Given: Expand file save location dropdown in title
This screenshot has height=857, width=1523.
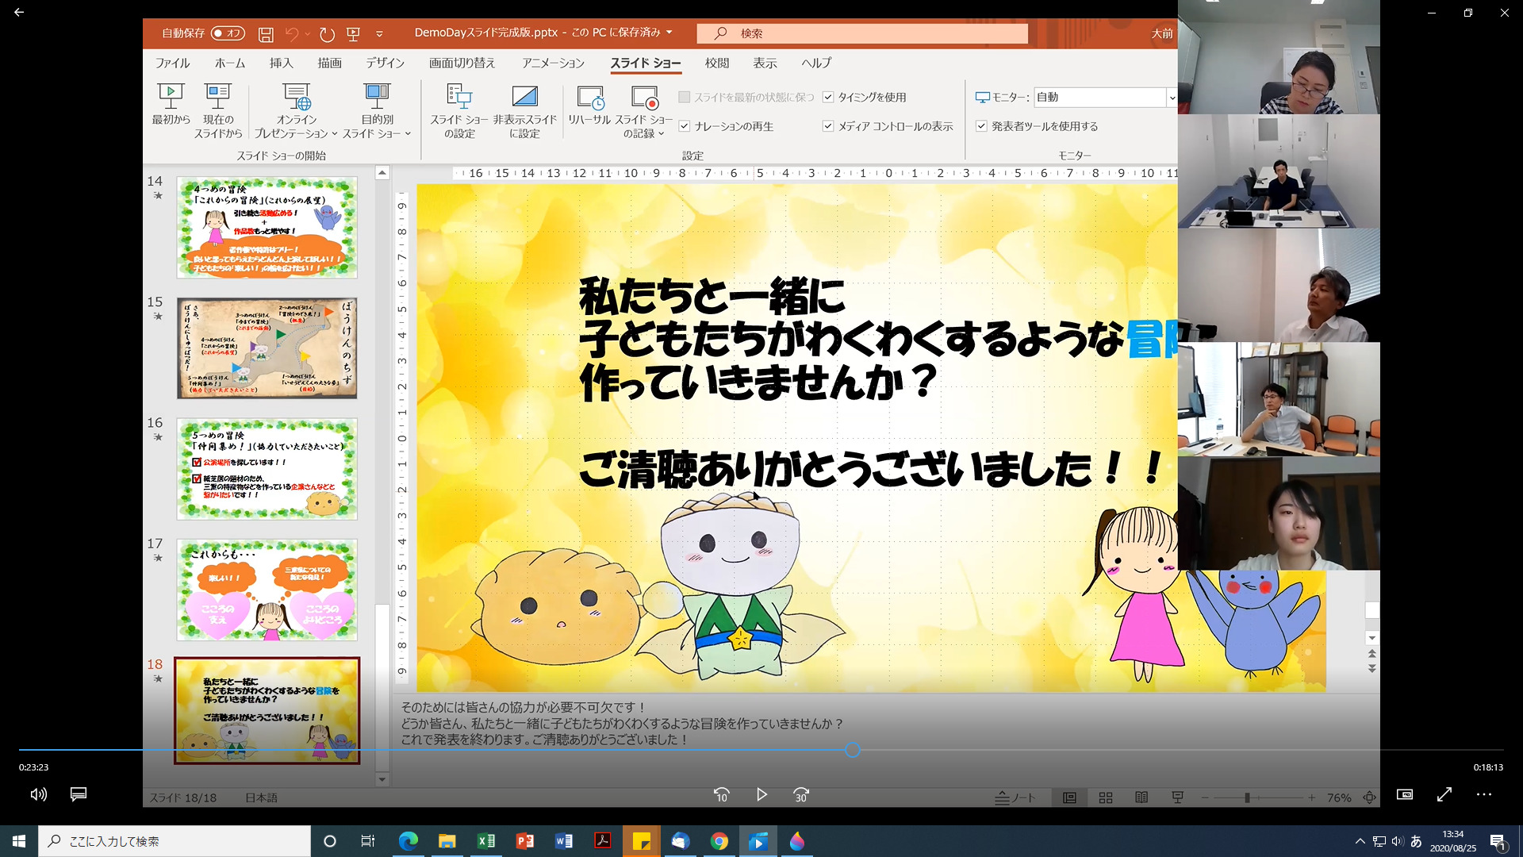Looking at the screenshot, I should [669, 33].
